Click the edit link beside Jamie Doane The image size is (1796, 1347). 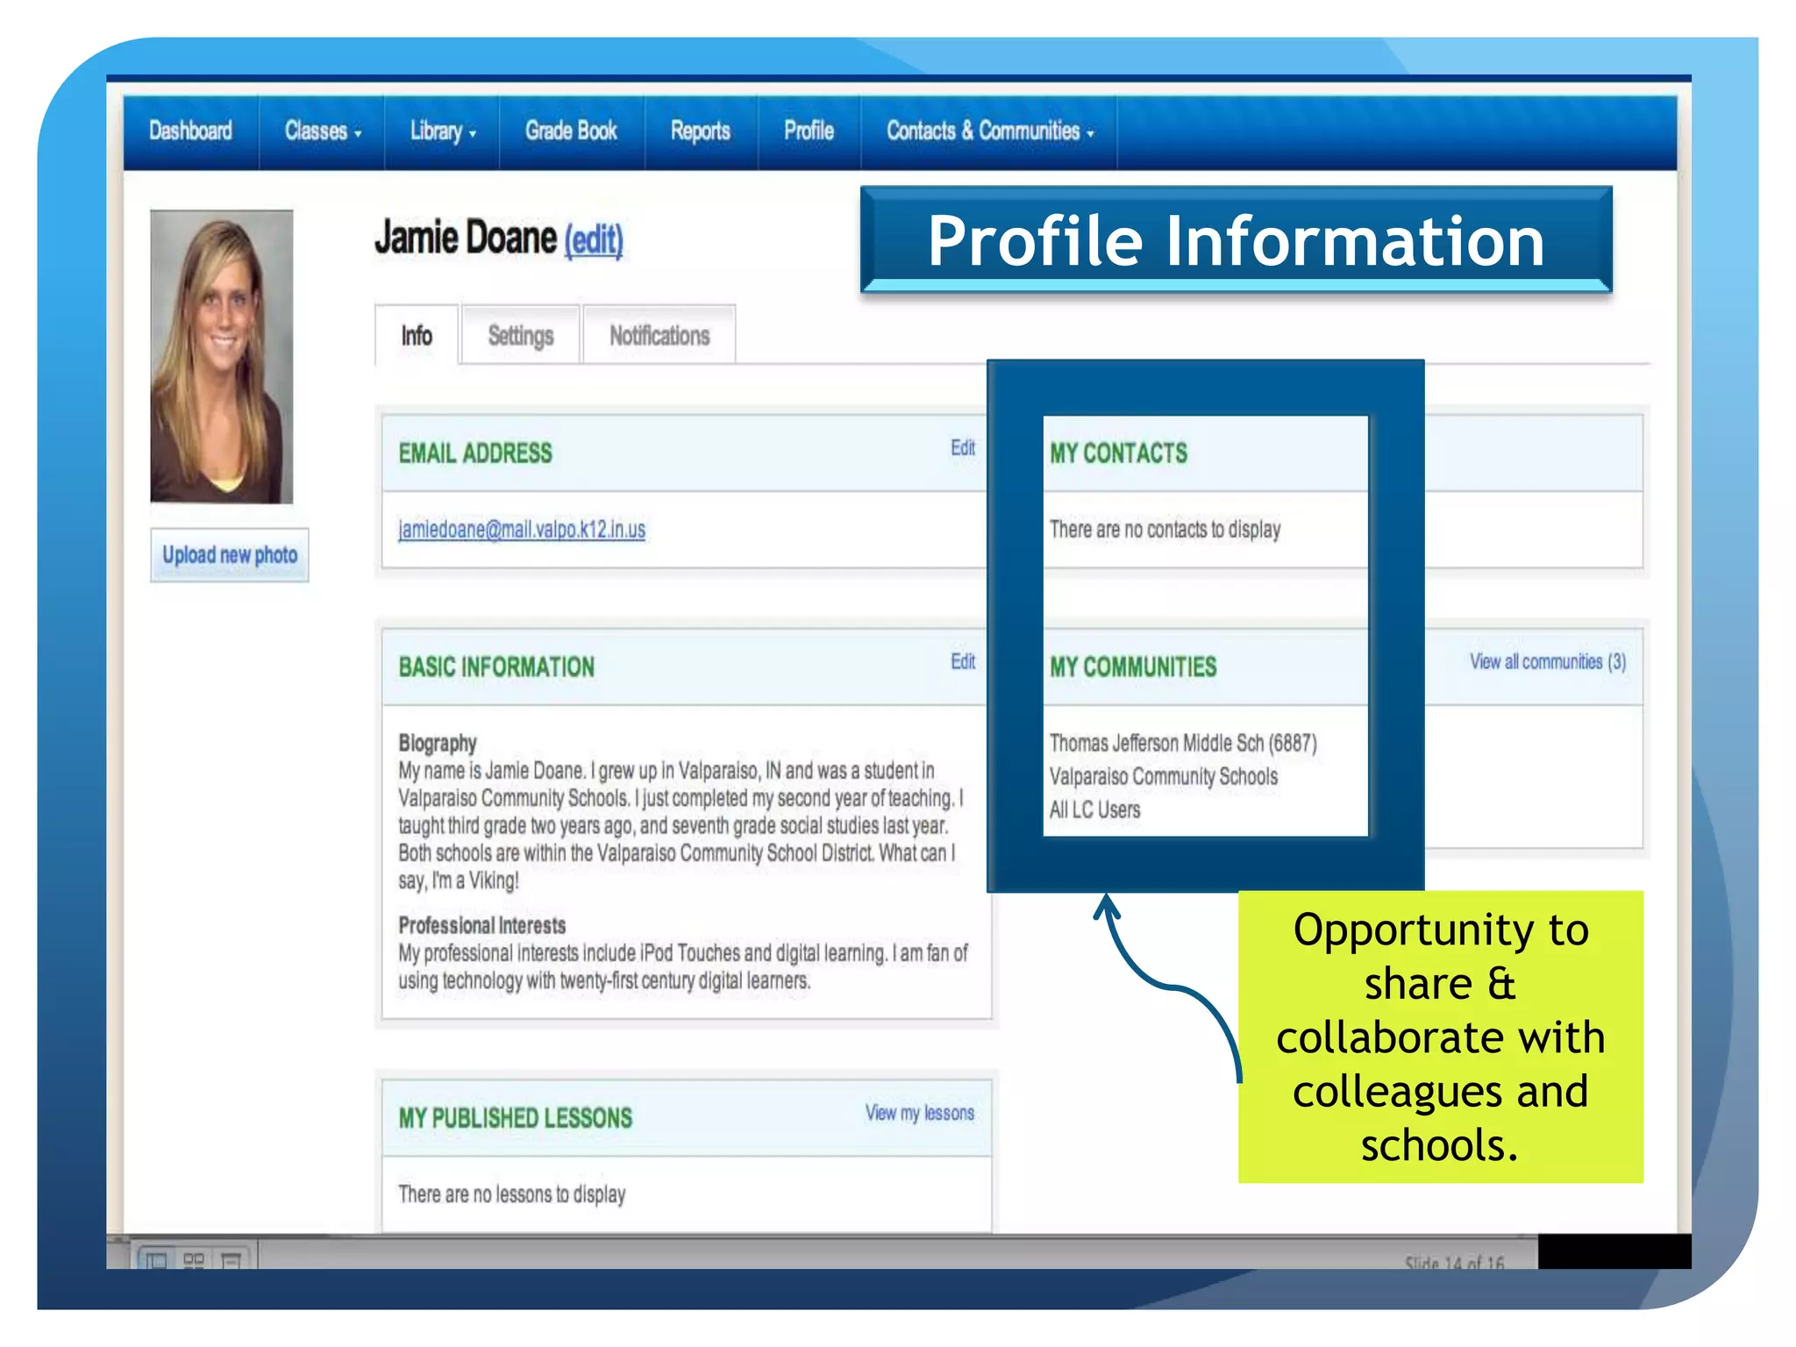click(x=594, y=240)
